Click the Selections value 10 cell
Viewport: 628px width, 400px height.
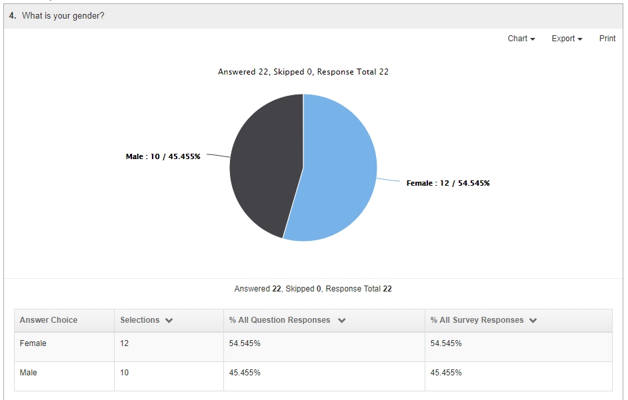pos(169,377)
